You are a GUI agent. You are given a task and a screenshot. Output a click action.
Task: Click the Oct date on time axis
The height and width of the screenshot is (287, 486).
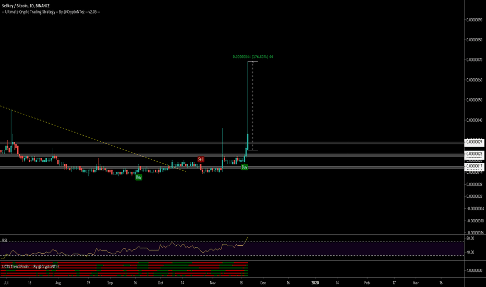point(160,283)
